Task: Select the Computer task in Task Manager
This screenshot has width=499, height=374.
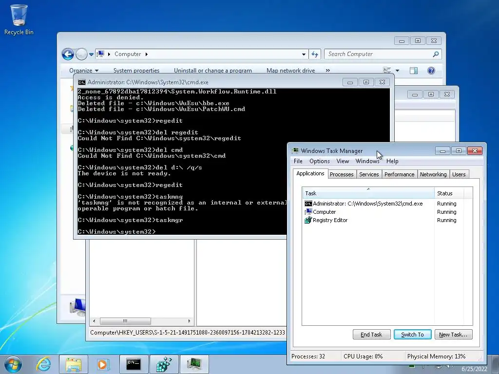Action: pyautogui.click(x=387, y=212)
